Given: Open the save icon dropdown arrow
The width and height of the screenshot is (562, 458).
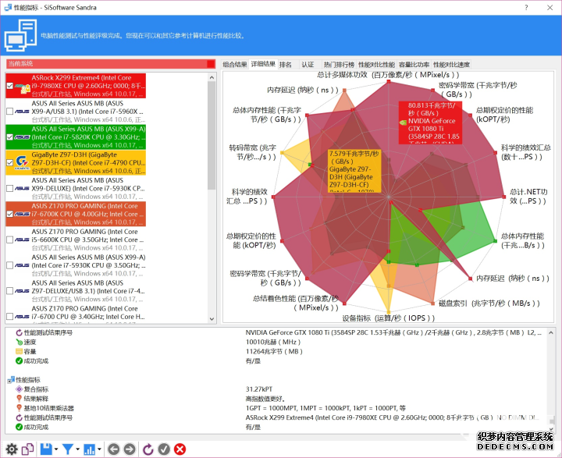Looking at the screenshot, I should (x=56, y=449).
